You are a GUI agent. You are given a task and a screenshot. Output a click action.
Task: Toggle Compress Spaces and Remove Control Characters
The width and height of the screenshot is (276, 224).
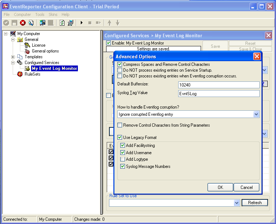[x=120, y=64]
